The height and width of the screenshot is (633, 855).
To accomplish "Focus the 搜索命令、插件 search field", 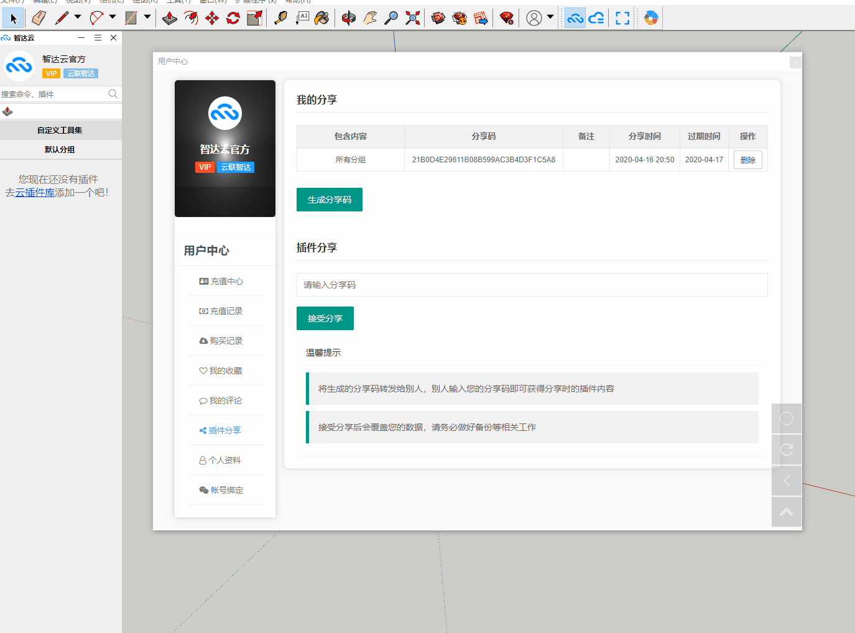I will click(53, 94).
